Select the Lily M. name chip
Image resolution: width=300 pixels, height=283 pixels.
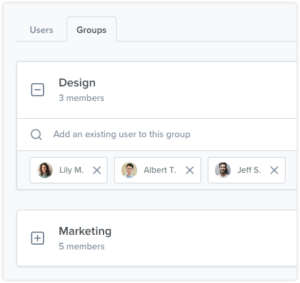[x=69, y=170]
